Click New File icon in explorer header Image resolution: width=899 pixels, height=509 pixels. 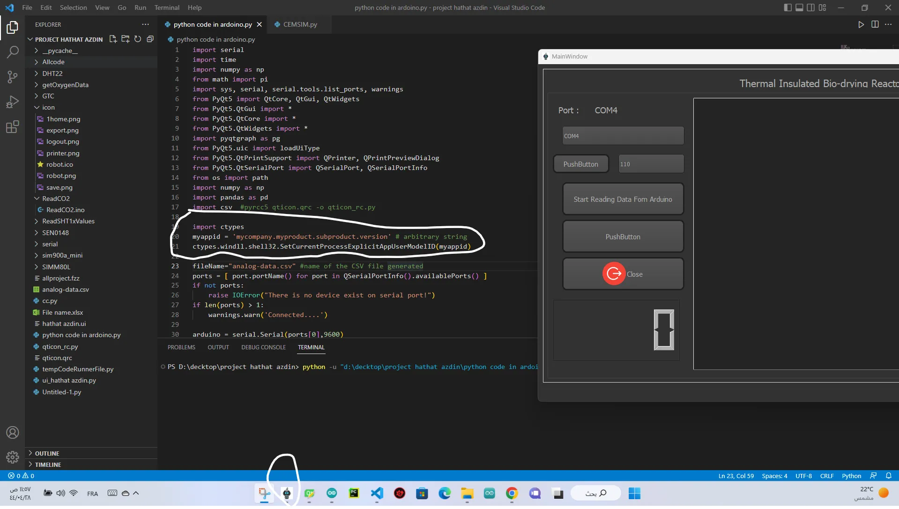tap(113, 39)
